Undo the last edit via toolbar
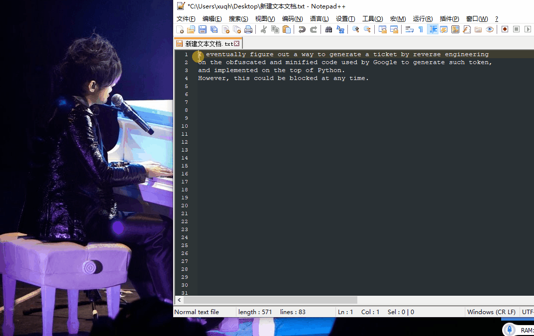 click(x=302, y=30)
